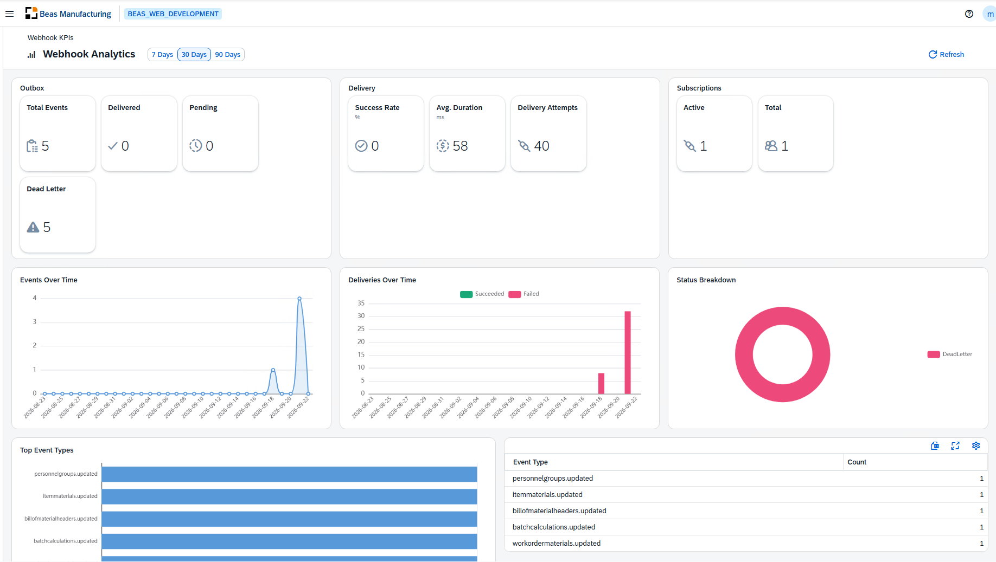
Task: Select the 30 Days range
Action: [194, 55]
